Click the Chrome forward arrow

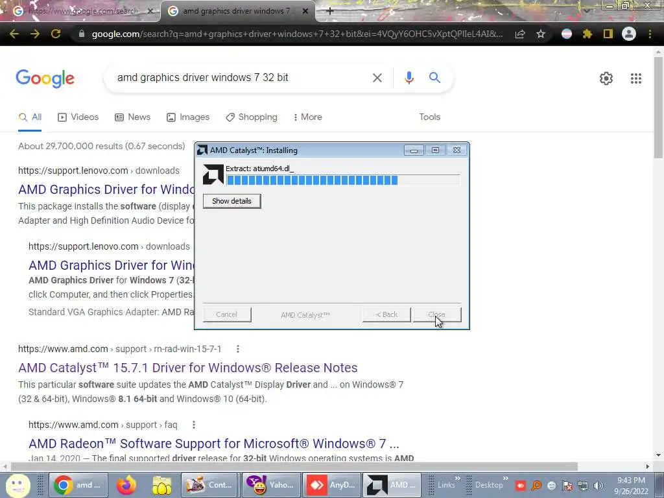(35, 34)
